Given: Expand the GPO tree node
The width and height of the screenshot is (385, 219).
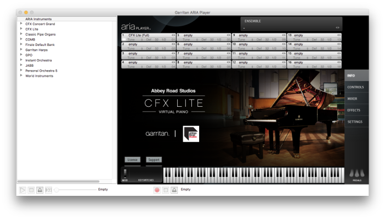Looking at the screenshot, I should [21, 55].
